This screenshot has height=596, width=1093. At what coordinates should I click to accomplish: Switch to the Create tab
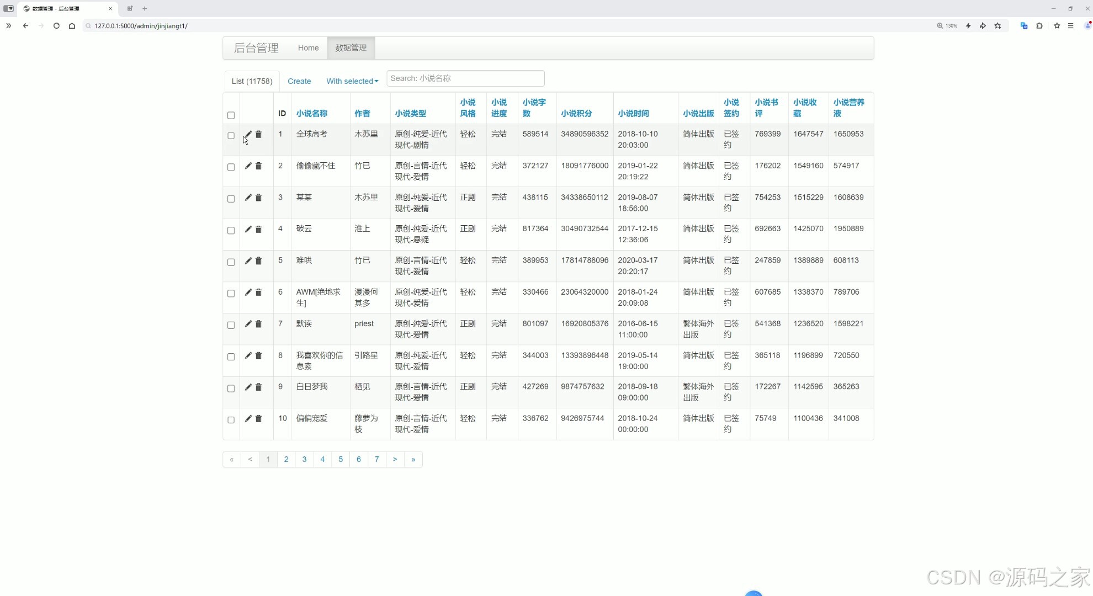coord(299,81)
